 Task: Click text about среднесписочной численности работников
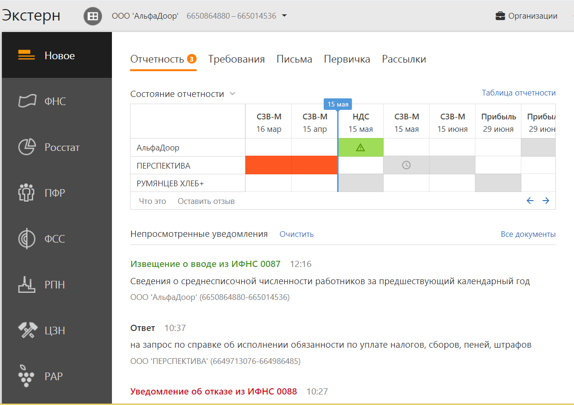point(330,281)
